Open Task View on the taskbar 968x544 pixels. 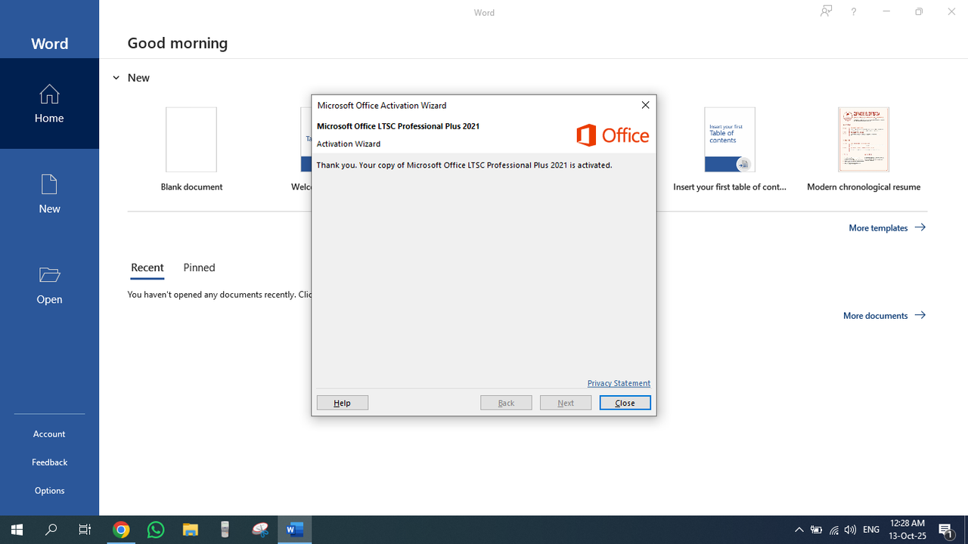[85, 530]
